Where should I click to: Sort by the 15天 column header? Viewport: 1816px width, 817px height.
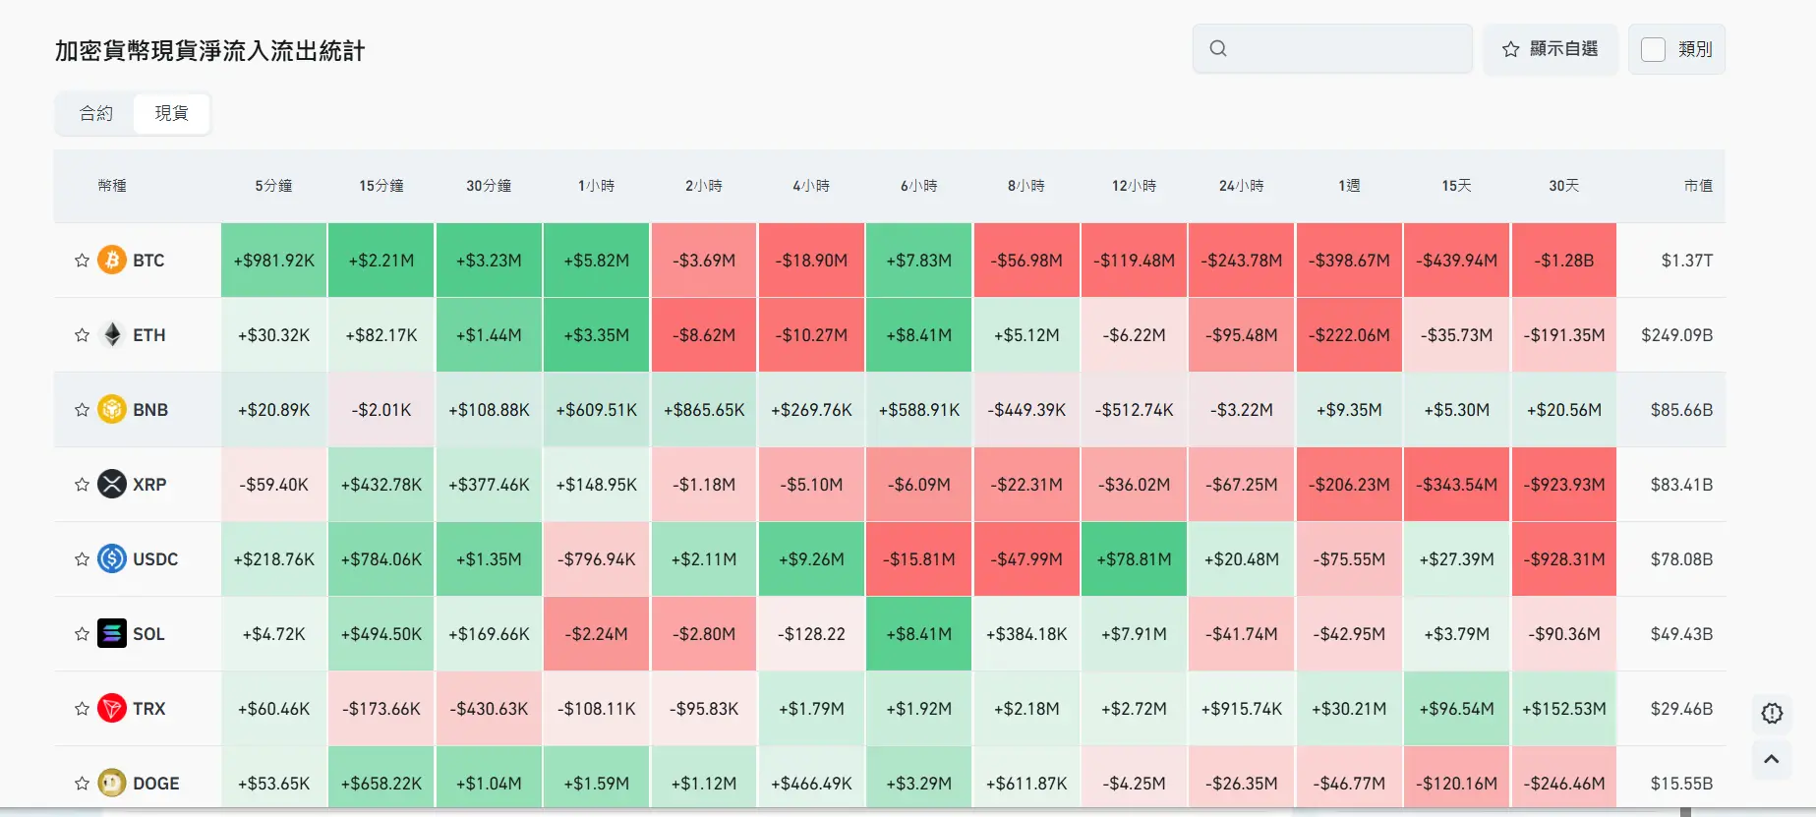pyautogui.click(x=1456, y=186)
